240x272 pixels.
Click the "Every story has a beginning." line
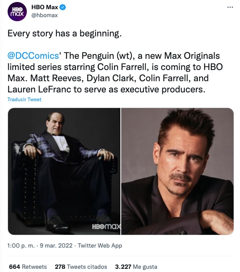[x=64, y=34]
